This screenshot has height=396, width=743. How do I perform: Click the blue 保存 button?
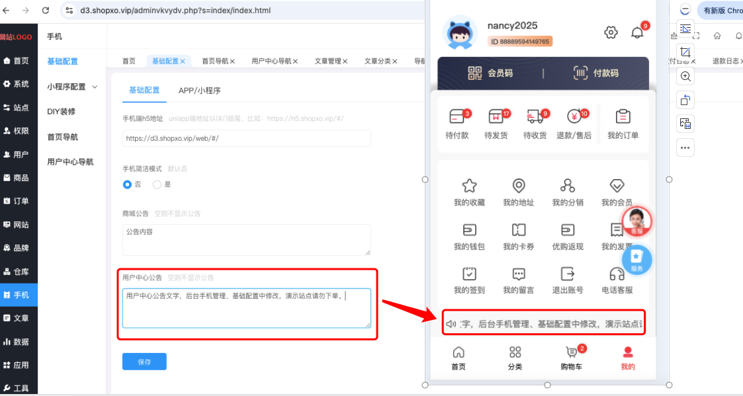tap(144, 362)
